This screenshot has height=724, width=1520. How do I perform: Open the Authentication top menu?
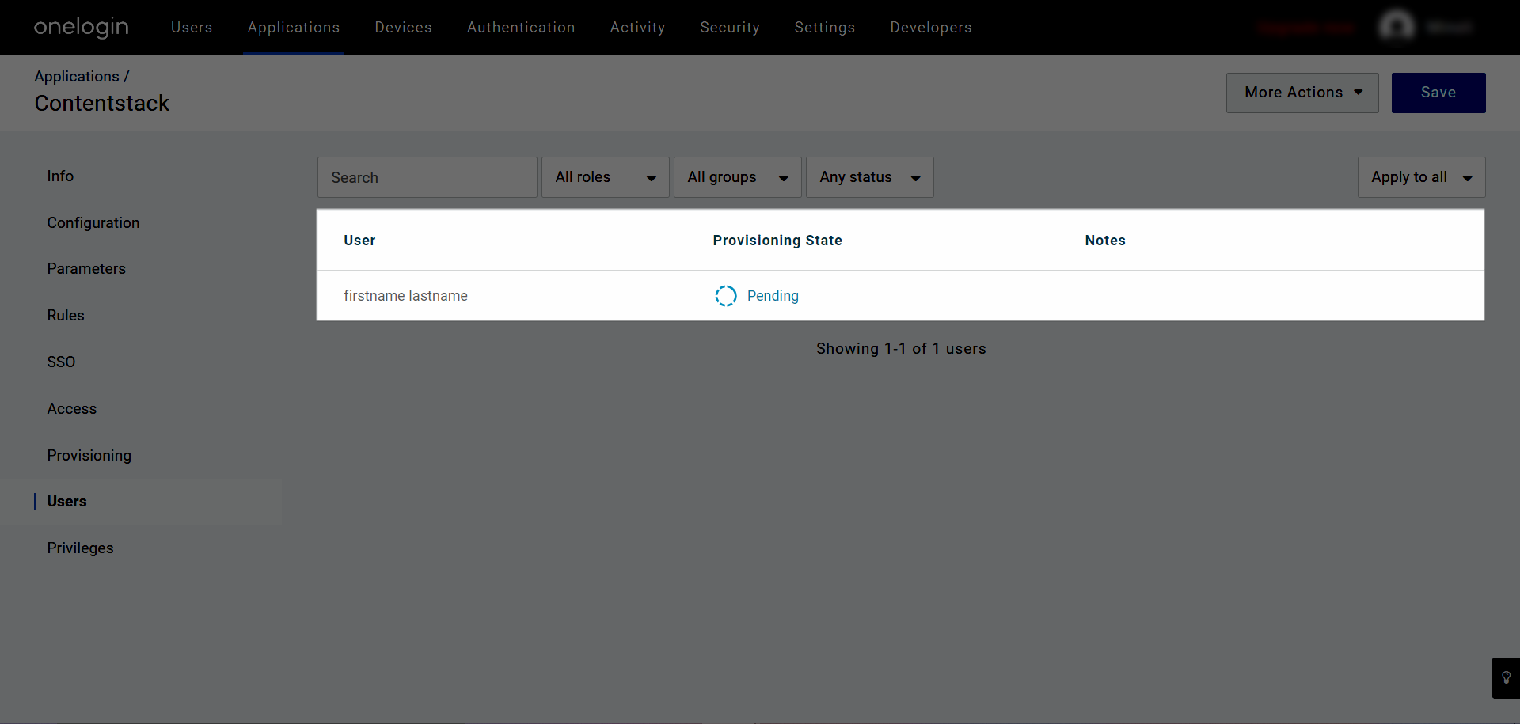pyautogui.click(x=521, y=28)
